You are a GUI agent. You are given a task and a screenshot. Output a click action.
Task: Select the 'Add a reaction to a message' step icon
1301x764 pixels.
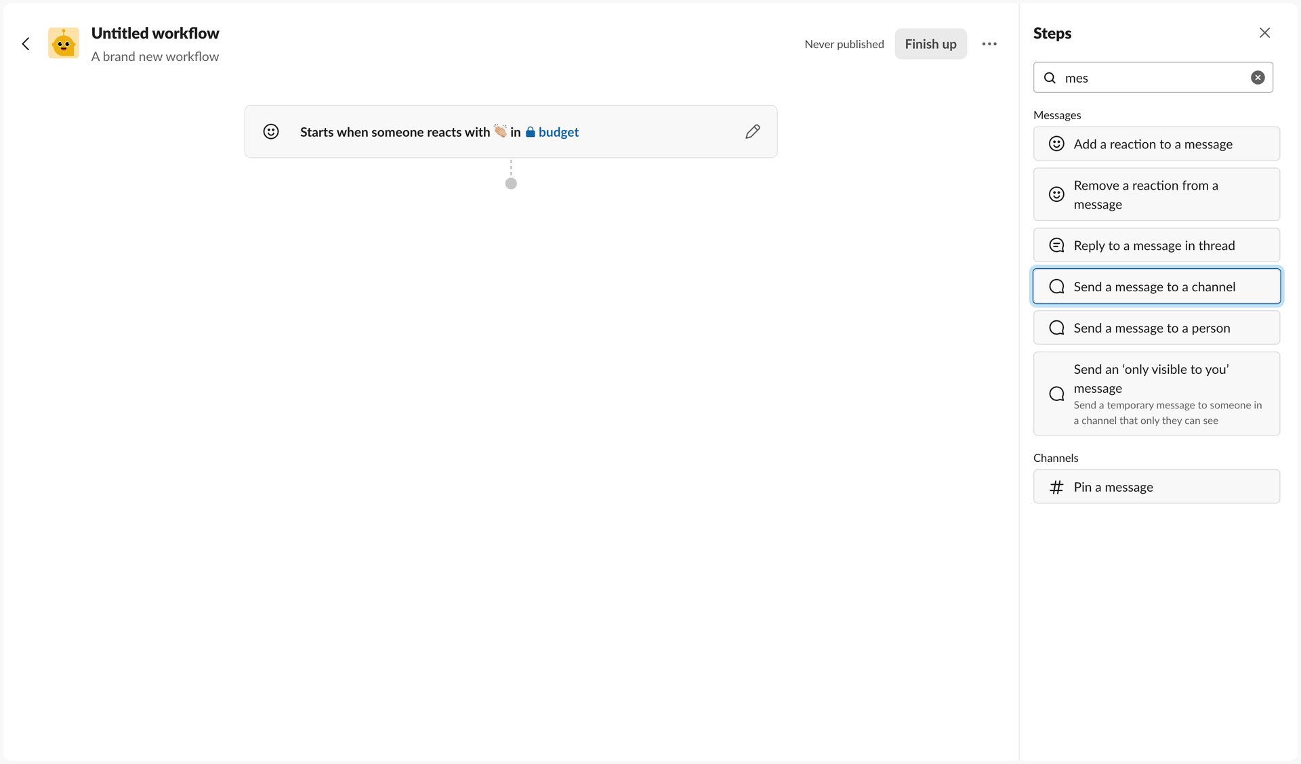coord(1056,144)
